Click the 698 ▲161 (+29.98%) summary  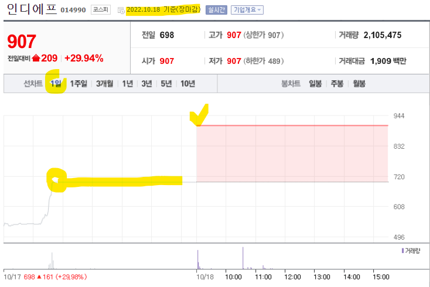point(56,277)
